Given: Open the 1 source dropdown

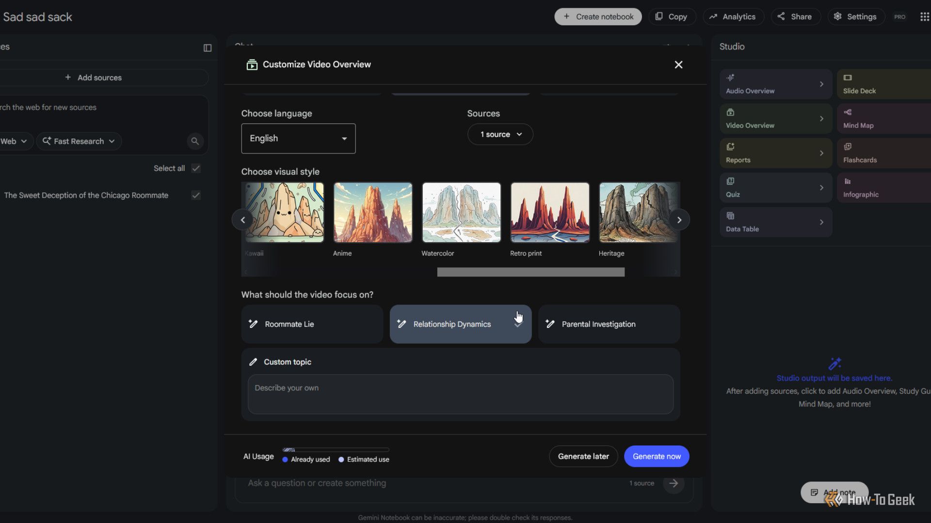Looking at the screenshot, I should point(500,134).
